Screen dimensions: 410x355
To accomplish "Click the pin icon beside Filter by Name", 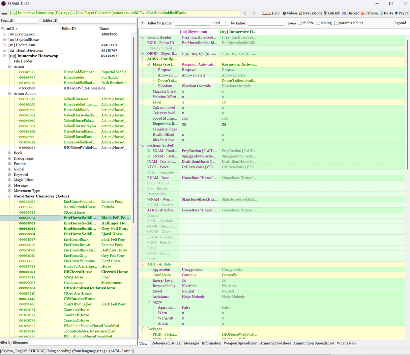I will click(x=143, y=23).
